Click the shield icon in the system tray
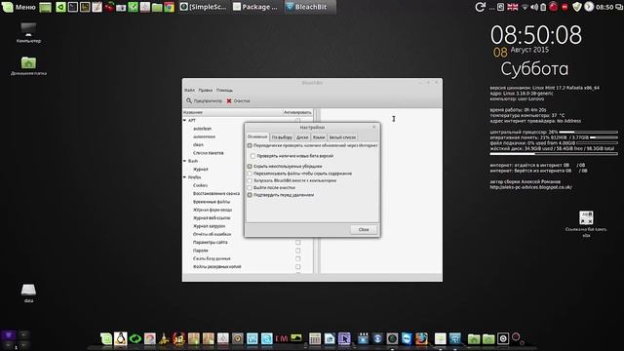 576,7
